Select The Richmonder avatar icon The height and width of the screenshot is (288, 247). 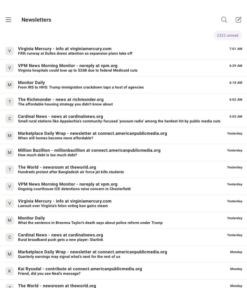click(x=10, y=101)
